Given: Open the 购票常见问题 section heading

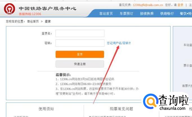Looking at the screenshot, I should pos(121,109).
